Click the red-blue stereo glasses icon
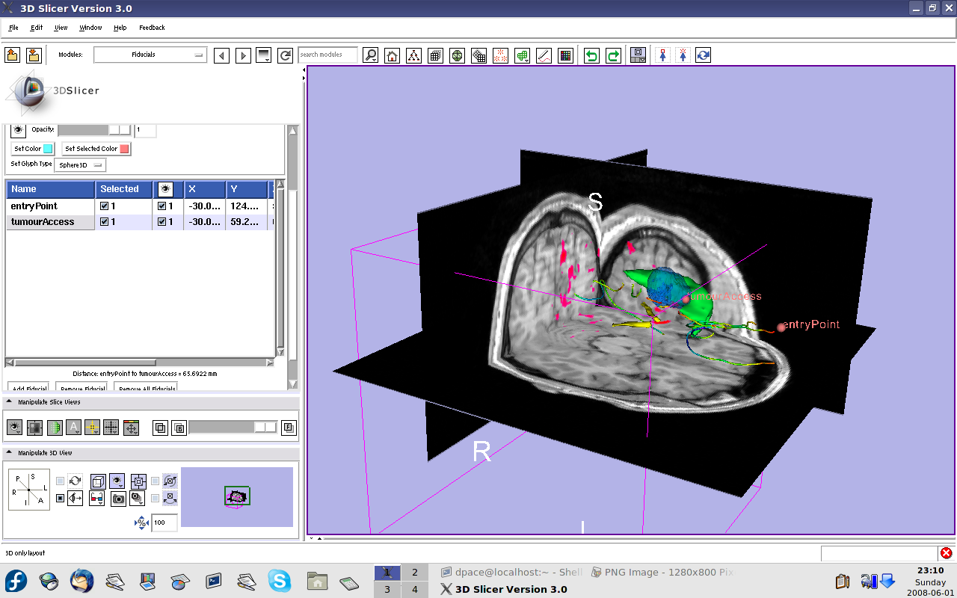Screen dimensions: 957x598 [96, 499]
